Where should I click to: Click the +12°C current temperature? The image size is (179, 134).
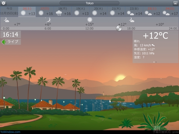click(155, 35)
